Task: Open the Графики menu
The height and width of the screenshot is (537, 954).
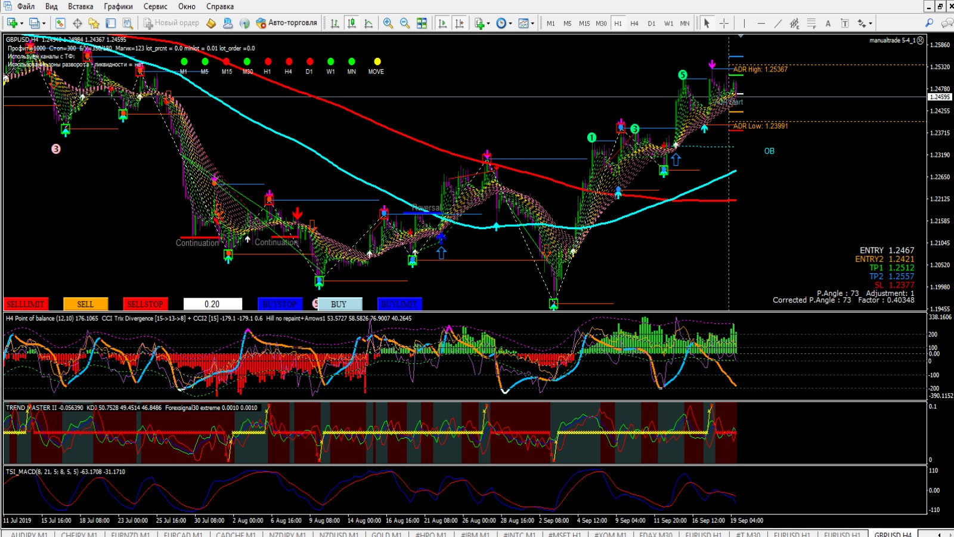Action: pyautogui.click(x=118, y=7)
